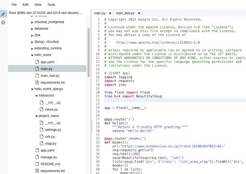Click the 'from bs4 import BeautifulSoup' line
Screen dimensions: 246x174
[x=133, y=96]
